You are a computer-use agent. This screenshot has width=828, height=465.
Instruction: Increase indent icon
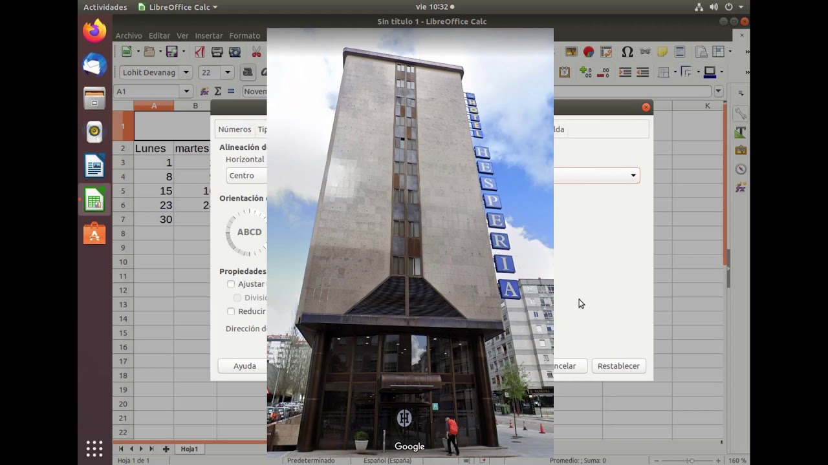pos(625,72)
